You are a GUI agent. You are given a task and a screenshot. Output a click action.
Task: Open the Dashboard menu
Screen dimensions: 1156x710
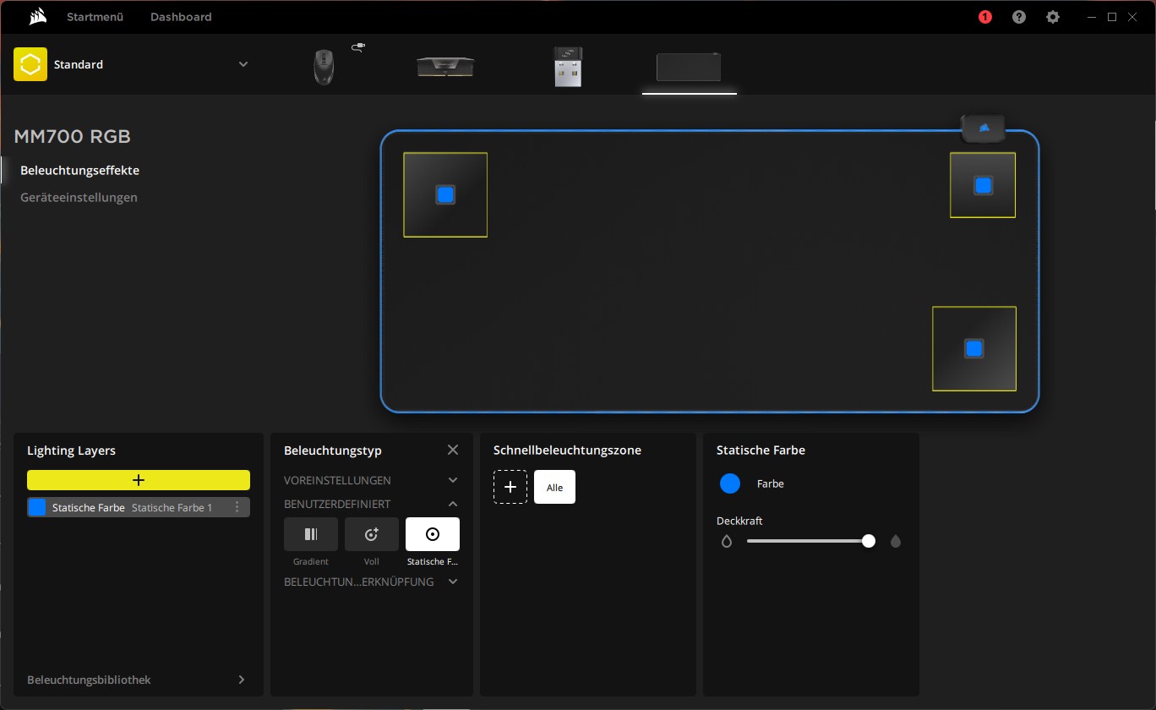[x=181, y=17]
